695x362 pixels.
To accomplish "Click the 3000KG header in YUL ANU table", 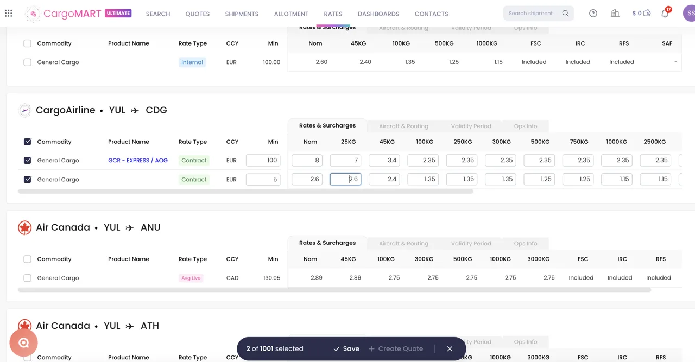I will (538, 259).
